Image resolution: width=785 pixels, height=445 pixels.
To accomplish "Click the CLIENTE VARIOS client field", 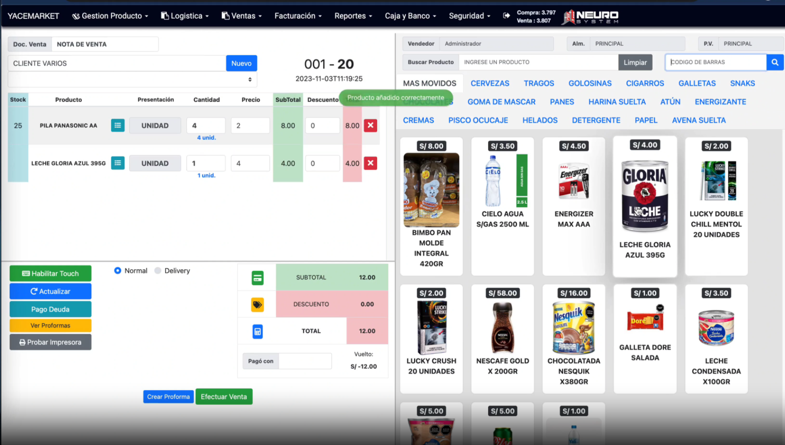I will 117,63.
